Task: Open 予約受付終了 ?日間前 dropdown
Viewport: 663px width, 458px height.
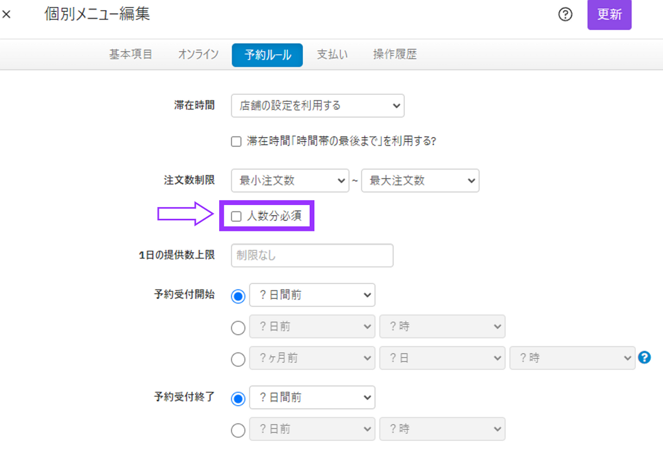Action: click(x=312, y=397)
